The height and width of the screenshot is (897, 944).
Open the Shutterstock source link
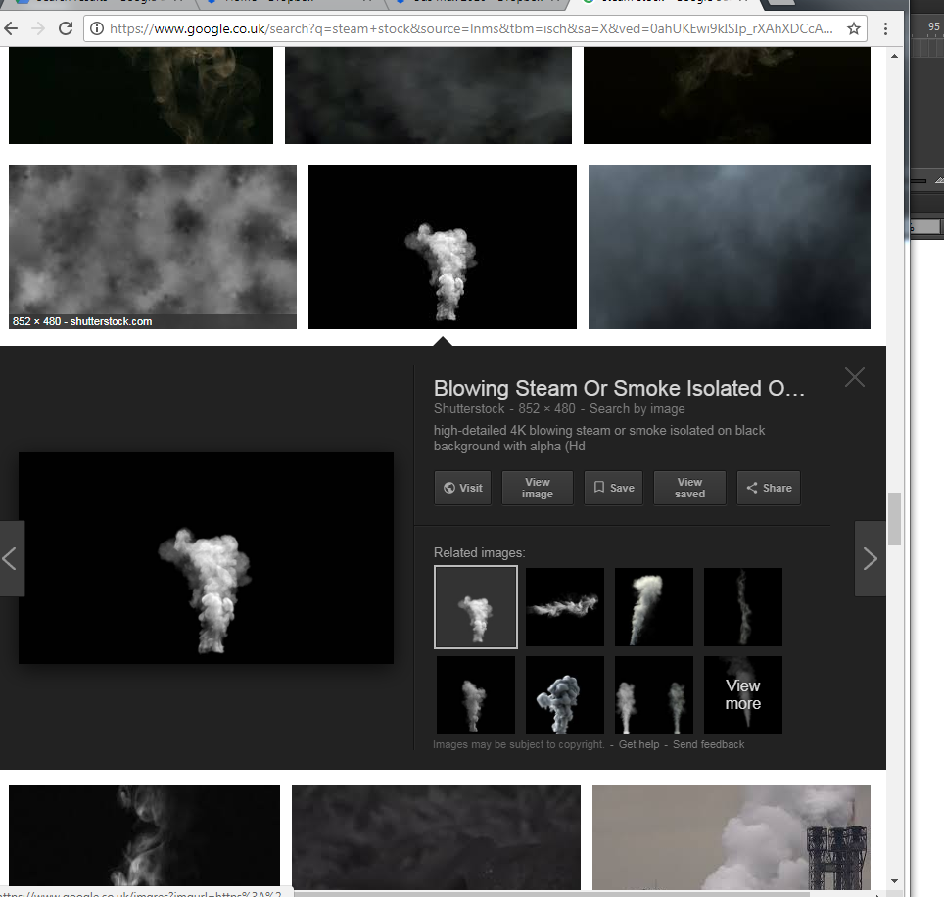click(x=469, y=409)
